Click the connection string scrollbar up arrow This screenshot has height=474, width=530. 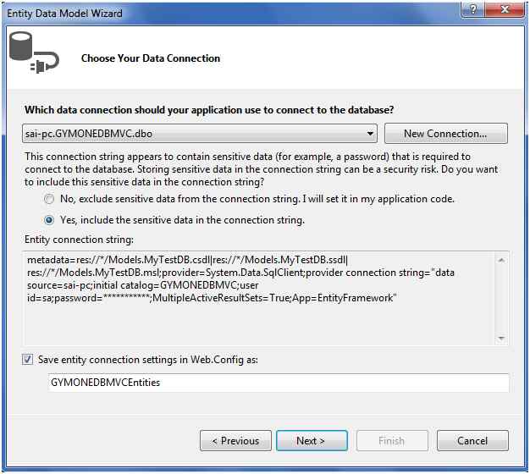502,259
